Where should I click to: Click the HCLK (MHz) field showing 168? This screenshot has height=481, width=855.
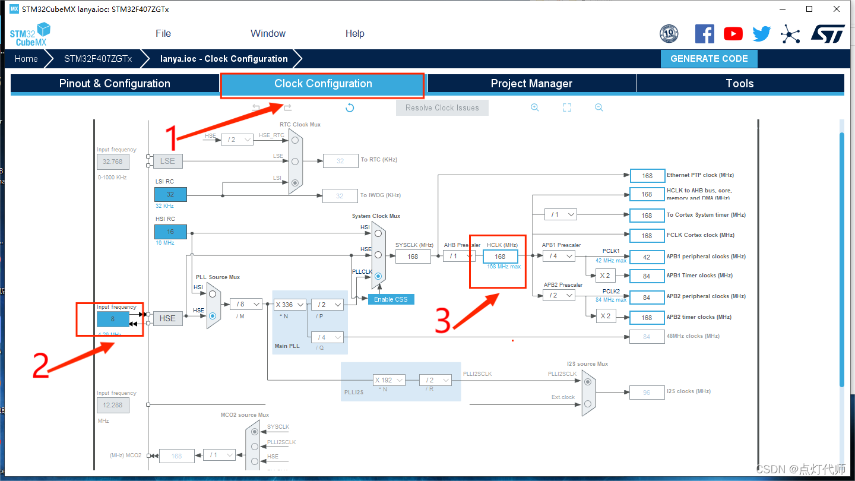point(500,257)
